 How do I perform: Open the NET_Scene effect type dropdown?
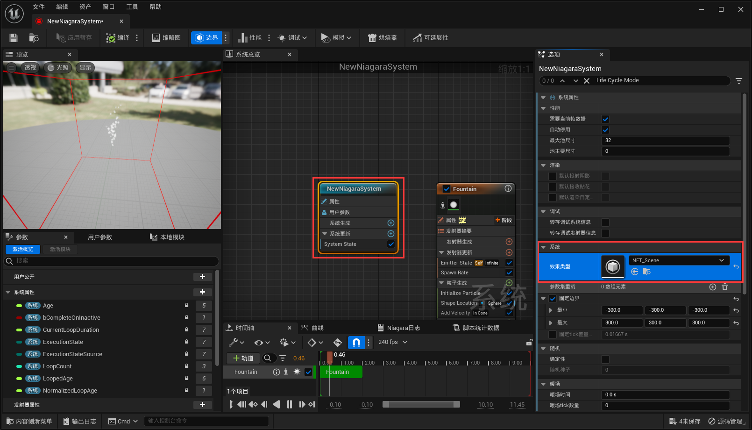679,261
